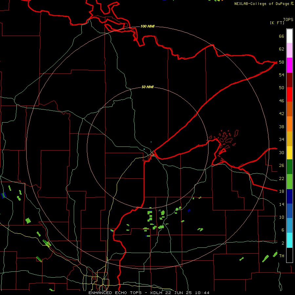Image resolution: width=295 pixels, height=295 pixels.
Task: Click the black TH legend band
Action: [289, 255]
